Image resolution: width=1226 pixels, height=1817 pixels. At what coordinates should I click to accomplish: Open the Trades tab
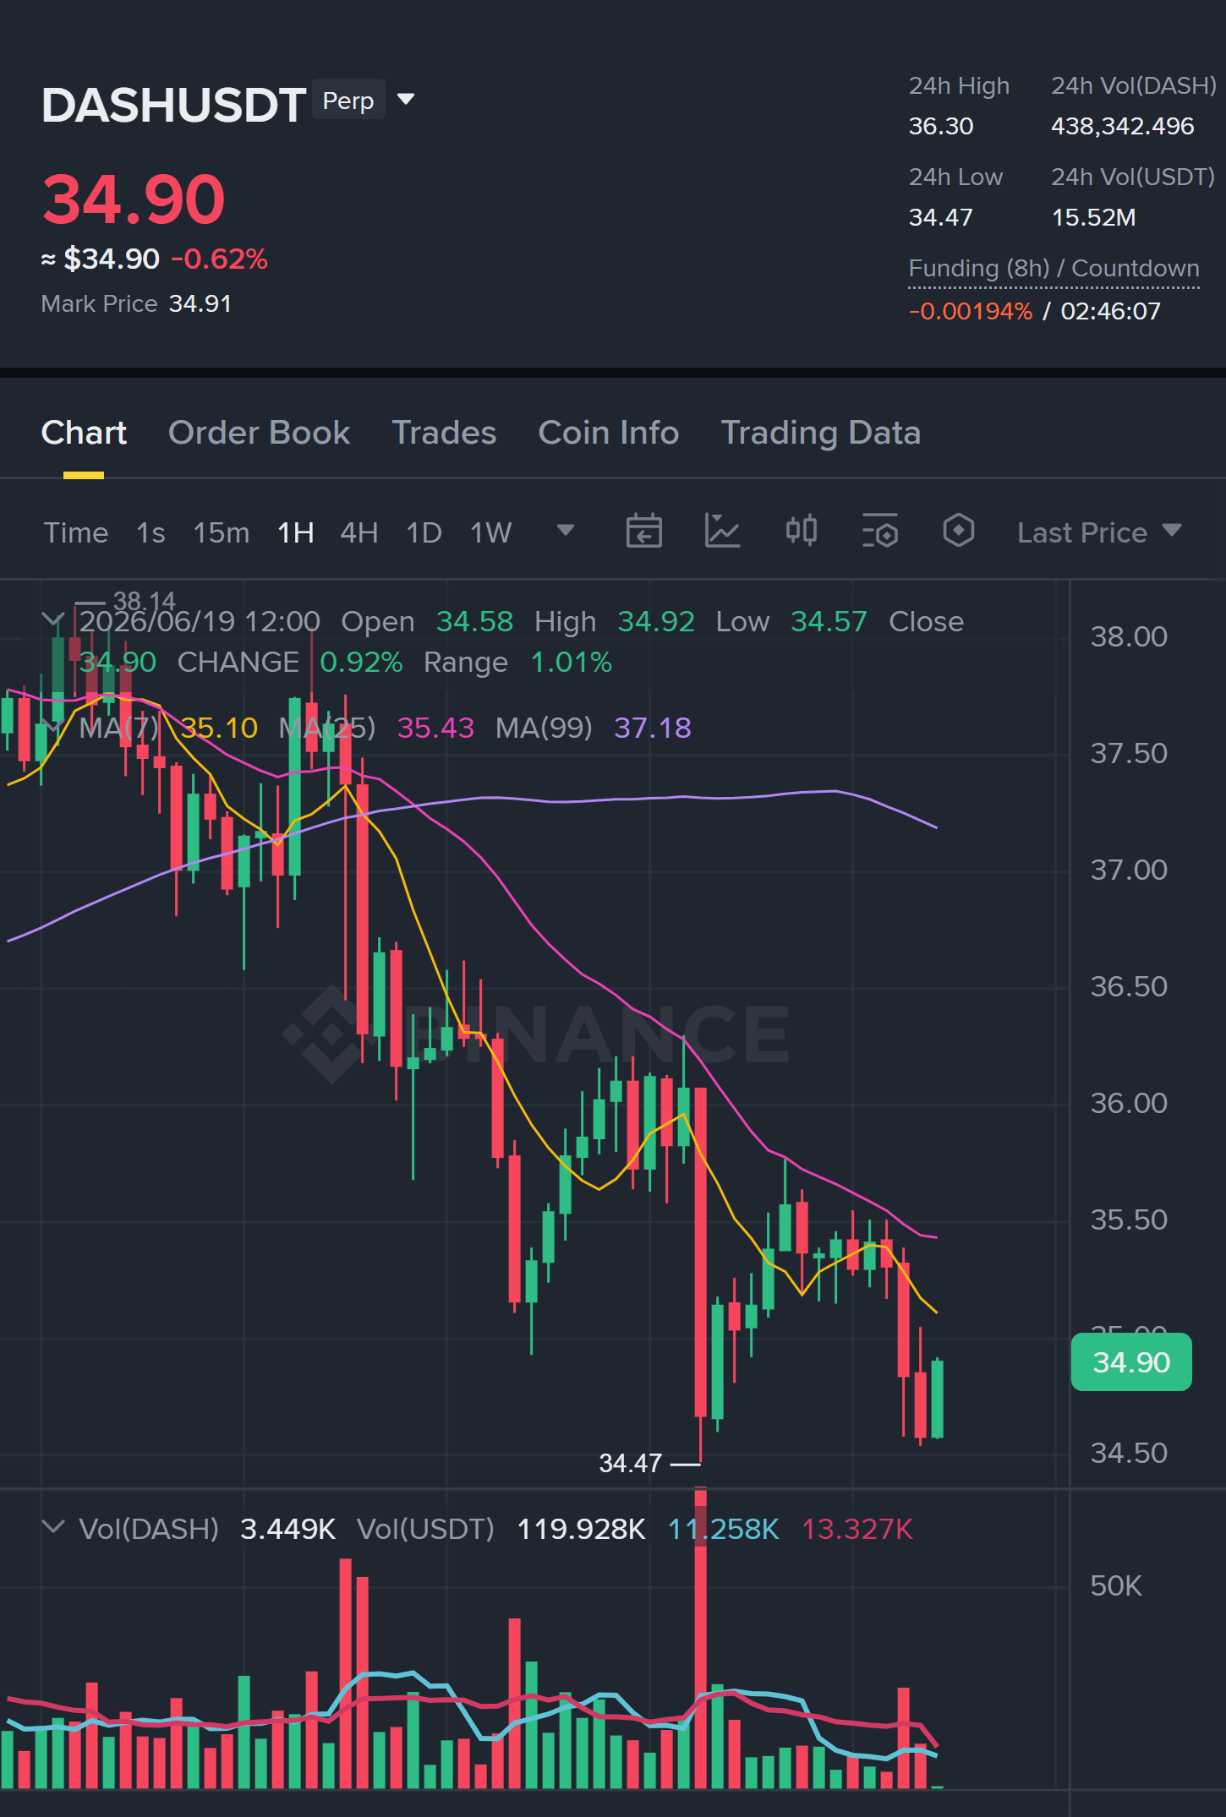pos(444,433)
